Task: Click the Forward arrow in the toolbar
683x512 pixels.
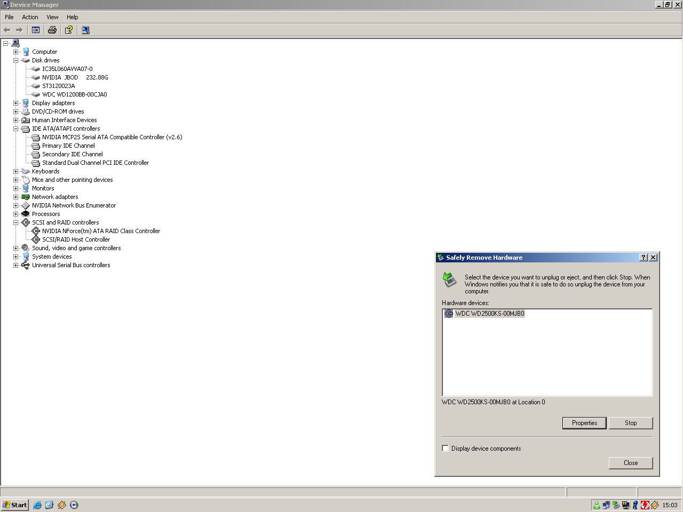Action: click(x=19, y=30)
